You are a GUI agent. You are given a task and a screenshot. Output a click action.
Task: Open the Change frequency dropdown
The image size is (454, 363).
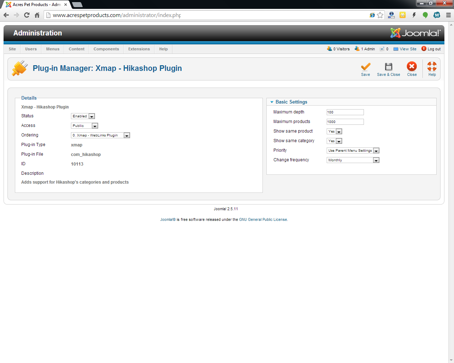coord(353,160)
